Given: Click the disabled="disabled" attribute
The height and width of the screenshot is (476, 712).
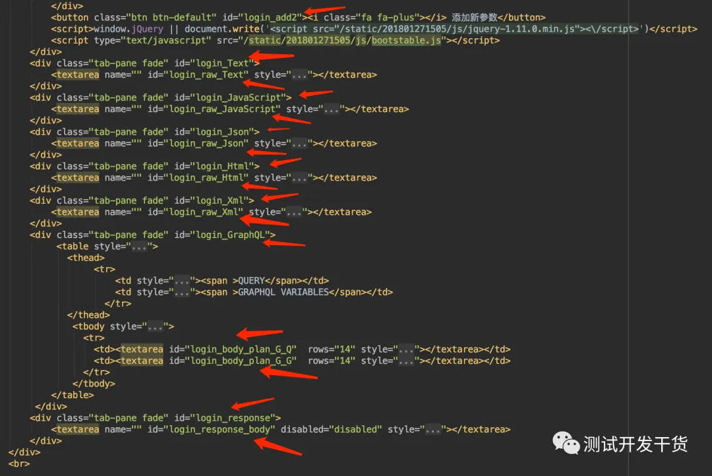Looking at the screenshot, I should [331, 429].
